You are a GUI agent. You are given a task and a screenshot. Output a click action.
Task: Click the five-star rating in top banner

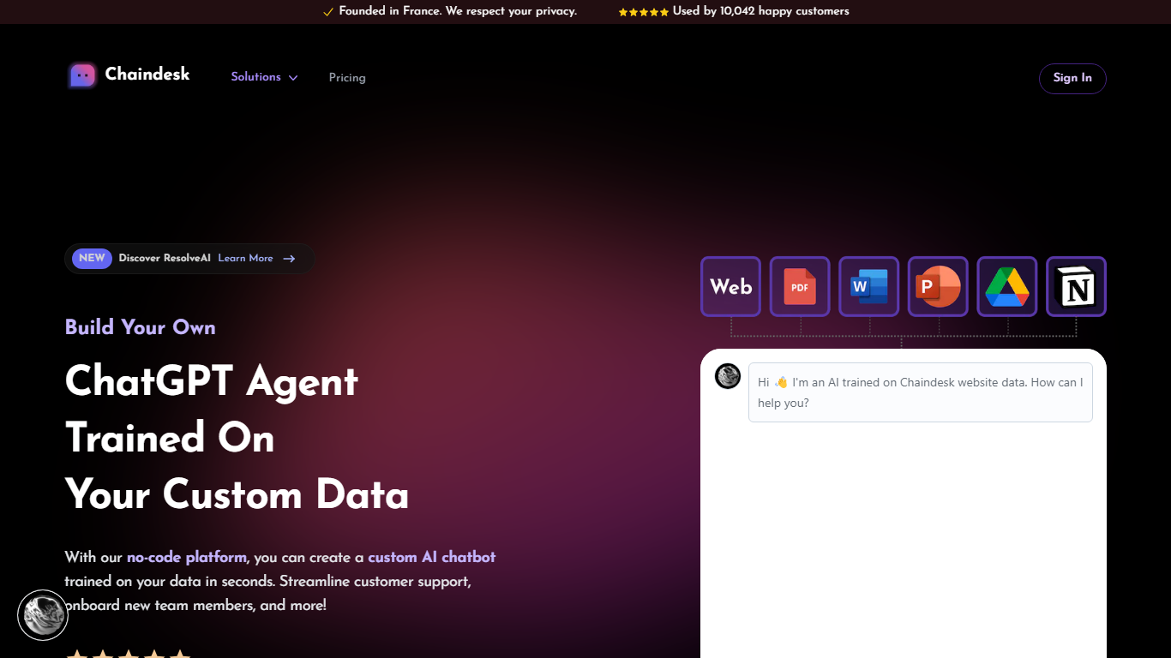click(643, 12)
